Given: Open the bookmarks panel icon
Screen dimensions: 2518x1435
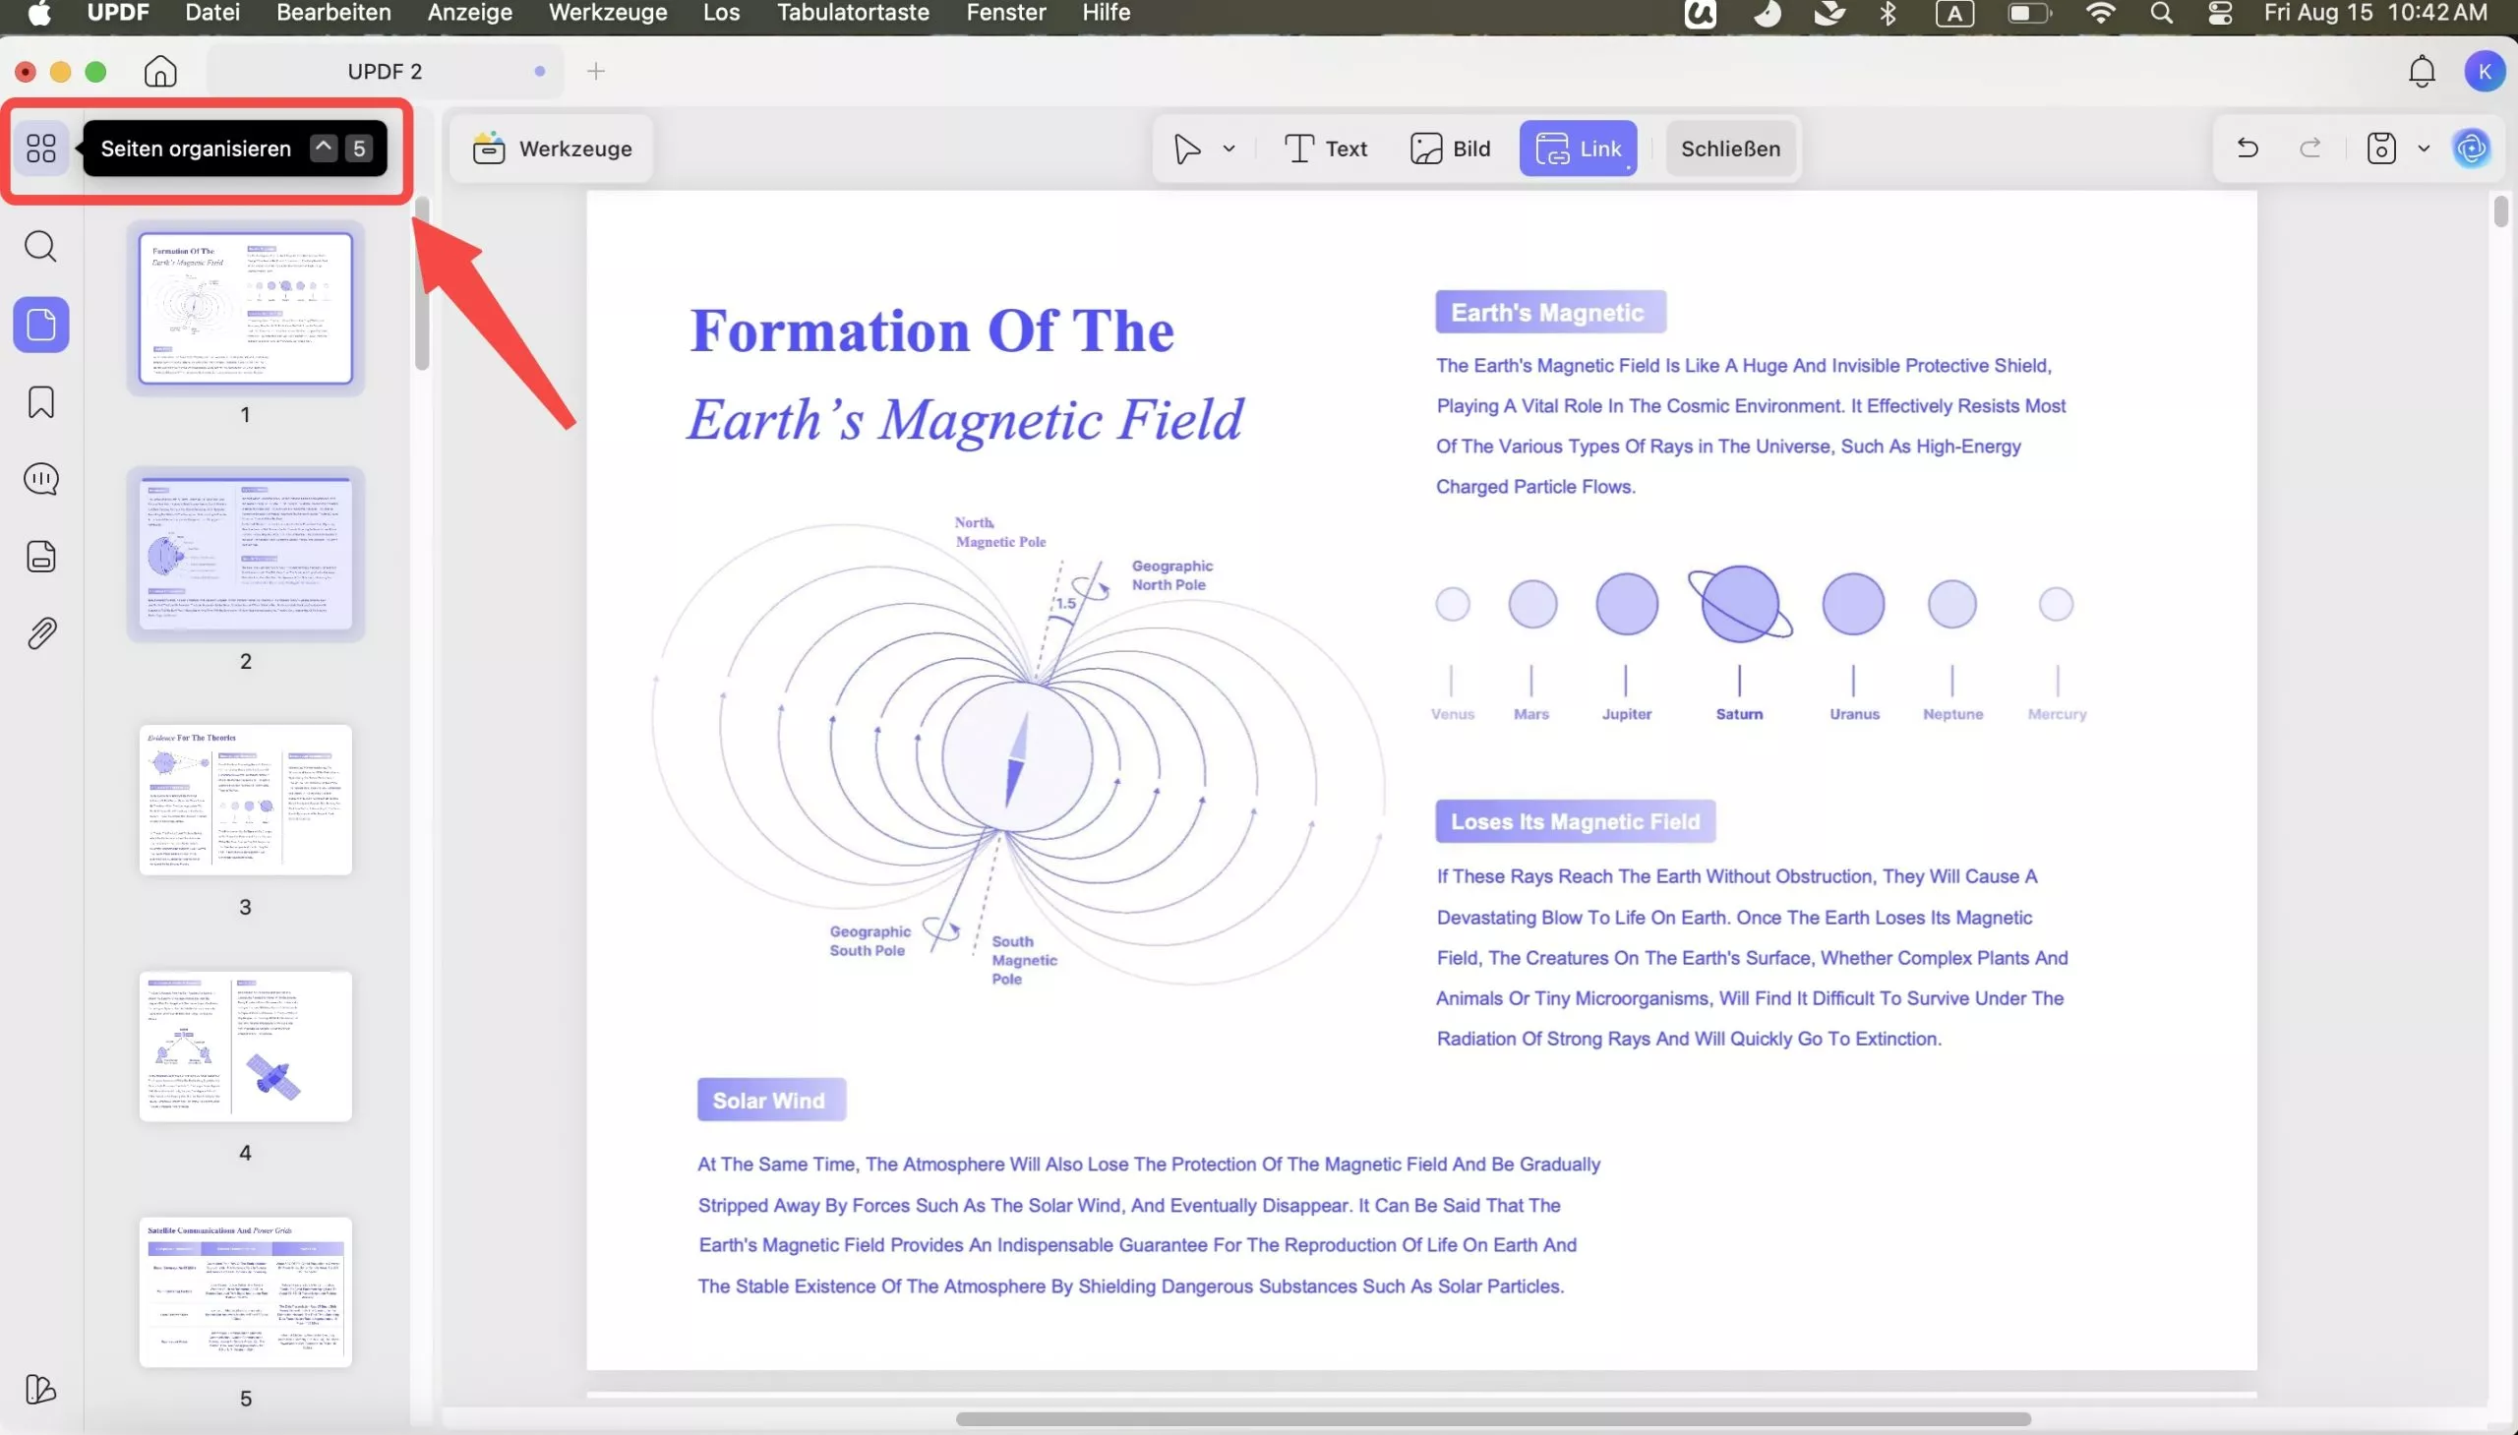Looking at the screenshot, I should pos(40,402).
